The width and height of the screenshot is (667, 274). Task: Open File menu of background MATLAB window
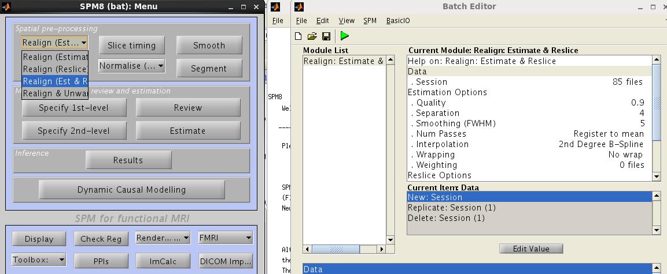click(277, 20)
